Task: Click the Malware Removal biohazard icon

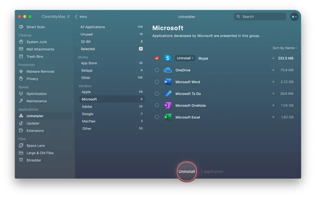Action: 21,71
